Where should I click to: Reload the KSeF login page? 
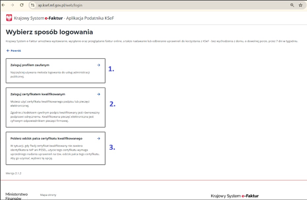click(22, 5)
